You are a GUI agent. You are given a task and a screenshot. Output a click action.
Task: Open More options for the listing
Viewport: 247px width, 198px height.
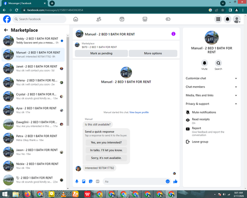(x=153, y=53)
